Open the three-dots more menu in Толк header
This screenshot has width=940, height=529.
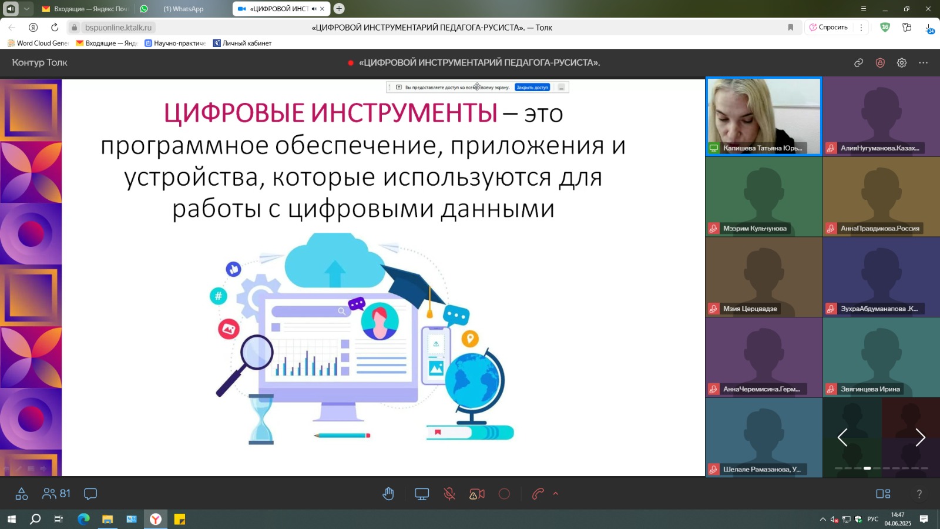tap(924, 63)
